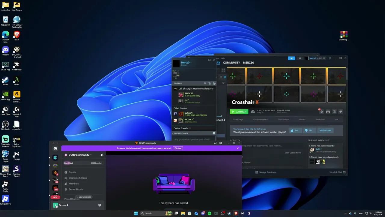Select the NVIDIA App desktop icon
The height and width of the screenshot is (217, 385).
[x=5, y=96]
